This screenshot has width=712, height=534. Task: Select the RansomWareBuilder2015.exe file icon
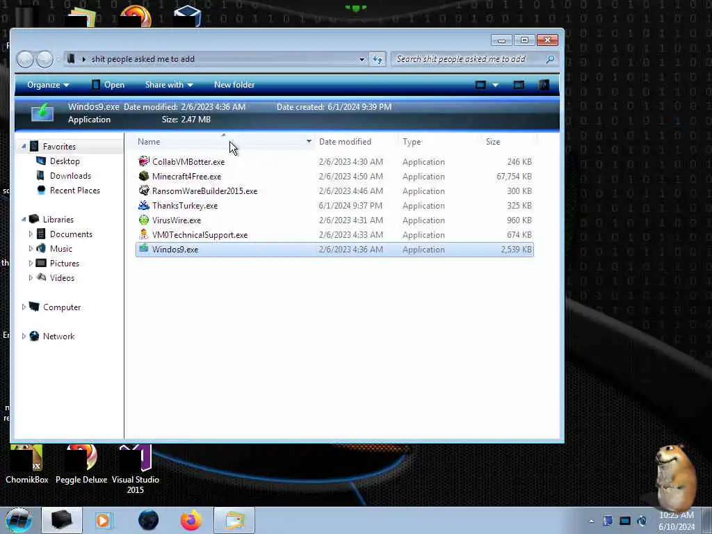[144, 191]
